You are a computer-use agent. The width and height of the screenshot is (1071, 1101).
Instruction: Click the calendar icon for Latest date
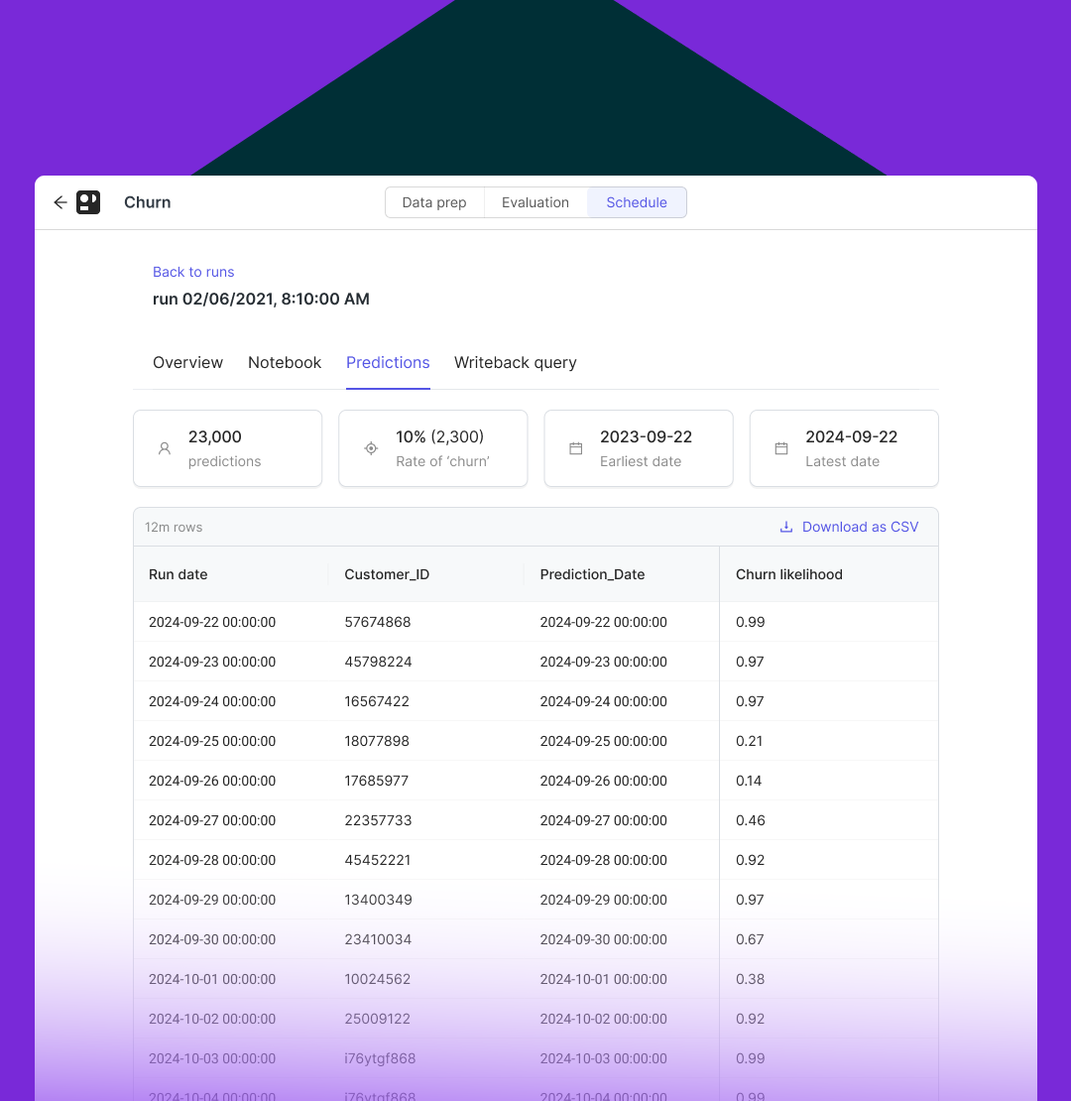[781, 448]
